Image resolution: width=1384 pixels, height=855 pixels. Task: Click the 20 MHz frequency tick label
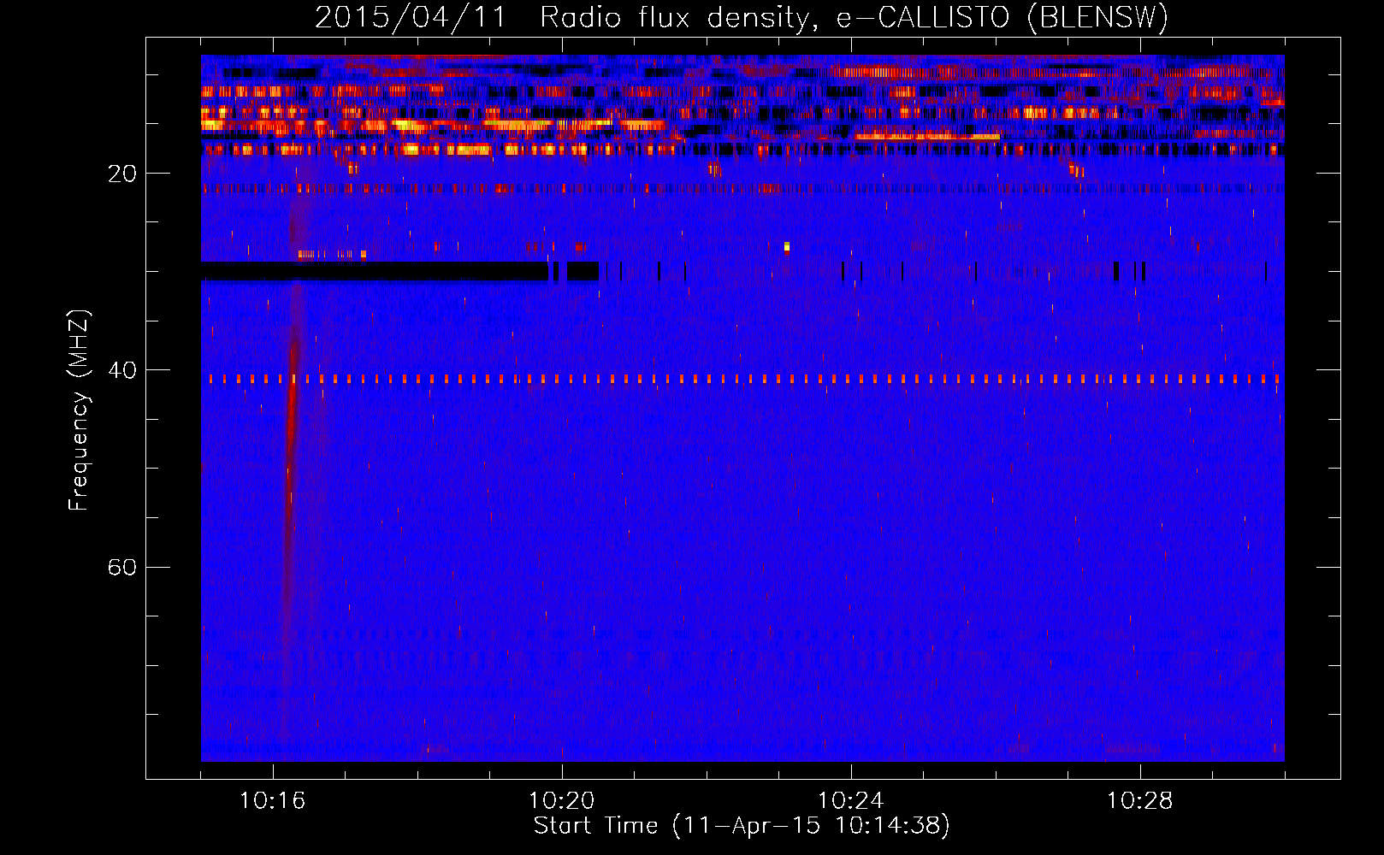pyautogui.click(x=122, y=174)
